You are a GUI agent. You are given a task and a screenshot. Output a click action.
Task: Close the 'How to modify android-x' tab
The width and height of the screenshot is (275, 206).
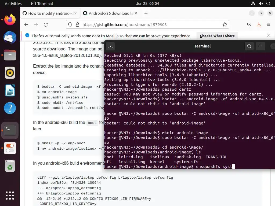click(75, 13)
